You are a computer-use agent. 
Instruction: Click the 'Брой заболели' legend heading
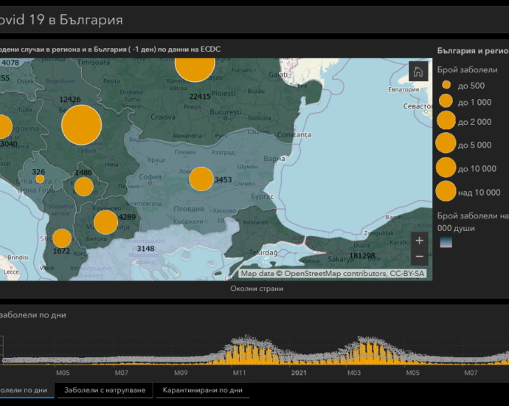coord(467,69)
